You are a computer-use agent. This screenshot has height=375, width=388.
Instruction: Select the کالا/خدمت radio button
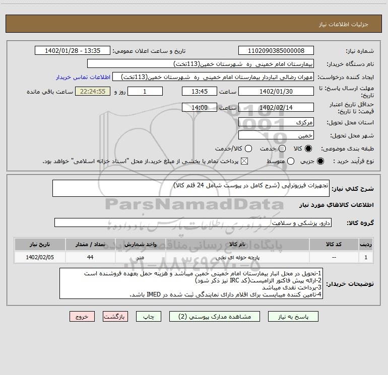point(248,148)
